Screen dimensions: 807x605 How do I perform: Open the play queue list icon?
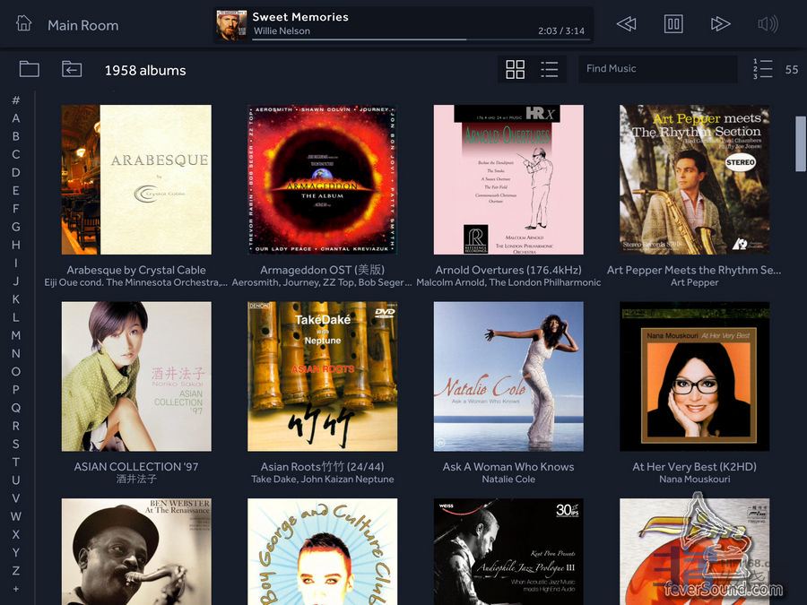[763, 69]
